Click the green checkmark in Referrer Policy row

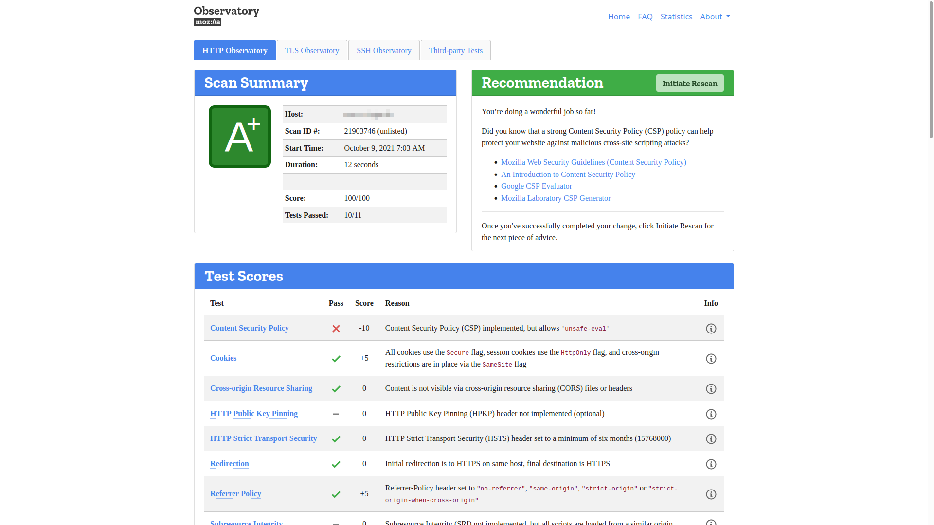pyautogui.click(x=336, y=494)
